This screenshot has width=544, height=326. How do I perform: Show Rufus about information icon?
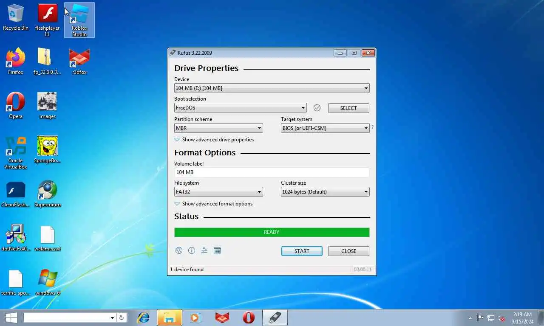coord(192,251)
